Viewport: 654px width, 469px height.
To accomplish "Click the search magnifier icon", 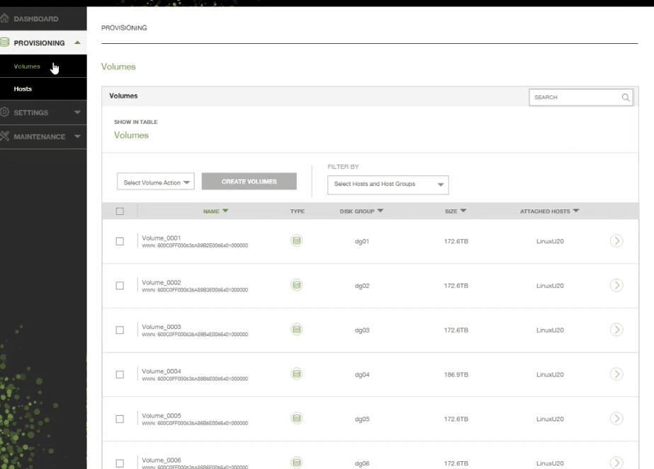I will tap(625, 98).
